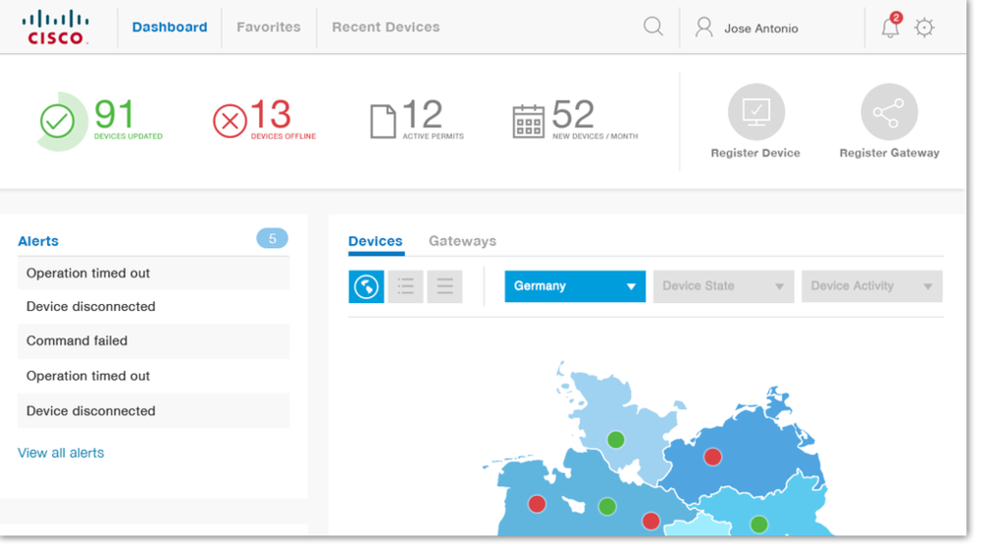The width and height of the screenshot is (985, 556).
Task: Select the globe map view
Action: pos(366,286)
